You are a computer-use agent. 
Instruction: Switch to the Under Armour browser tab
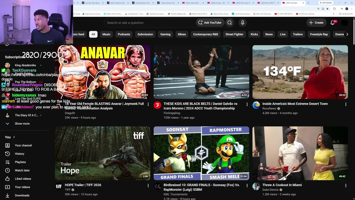[x=168, y=3]
